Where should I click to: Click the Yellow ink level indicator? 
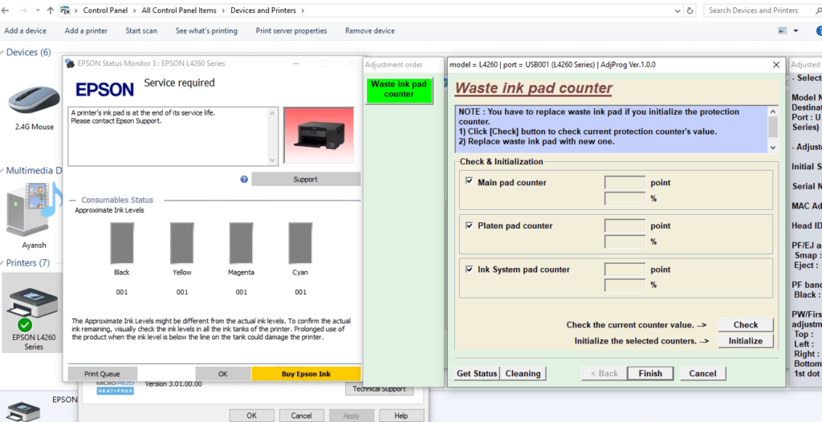[182, 243]
